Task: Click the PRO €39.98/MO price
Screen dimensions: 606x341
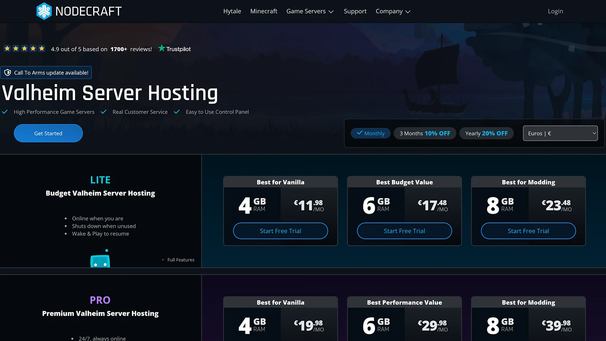Action: [557, 325]
